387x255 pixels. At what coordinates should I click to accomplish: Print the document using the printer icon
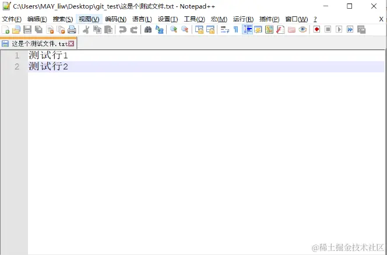(72, 30)
